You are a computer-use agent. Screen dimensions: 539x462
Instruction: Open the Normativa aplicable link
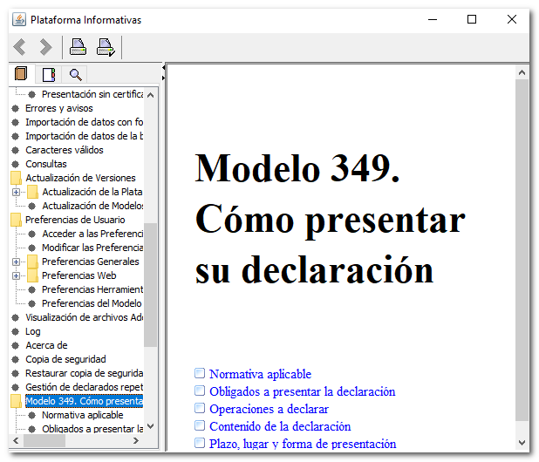click(259, 374)
